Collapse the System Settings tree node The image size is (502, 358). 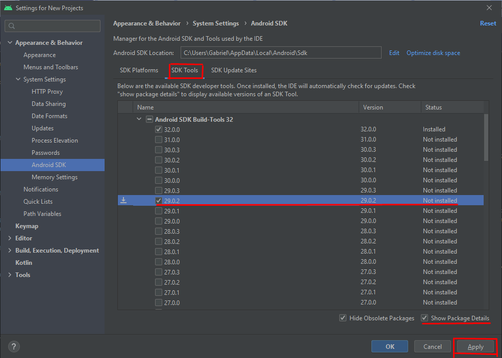click(17, 79)
